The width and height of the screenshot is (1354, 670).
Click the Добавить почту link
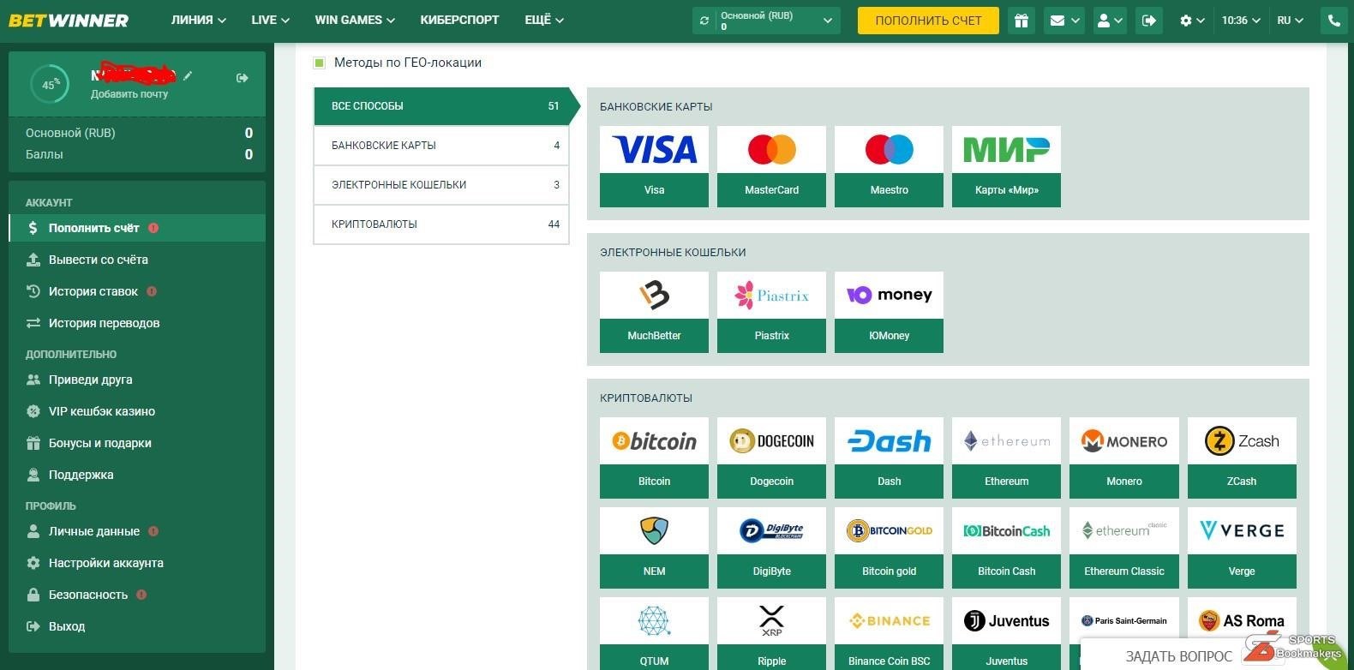[129, 94]
